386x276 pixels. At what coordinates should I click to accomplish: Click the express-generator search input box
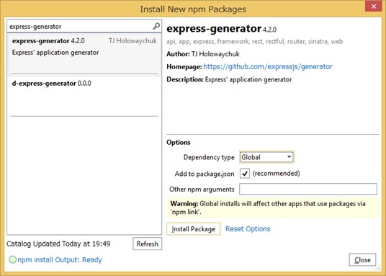[80, 26]
